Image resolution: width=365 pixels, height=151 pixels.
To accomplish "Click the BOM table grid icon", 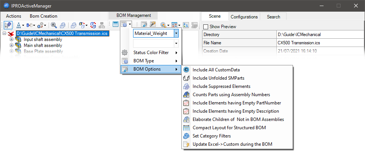I will (x=116, y=25).
